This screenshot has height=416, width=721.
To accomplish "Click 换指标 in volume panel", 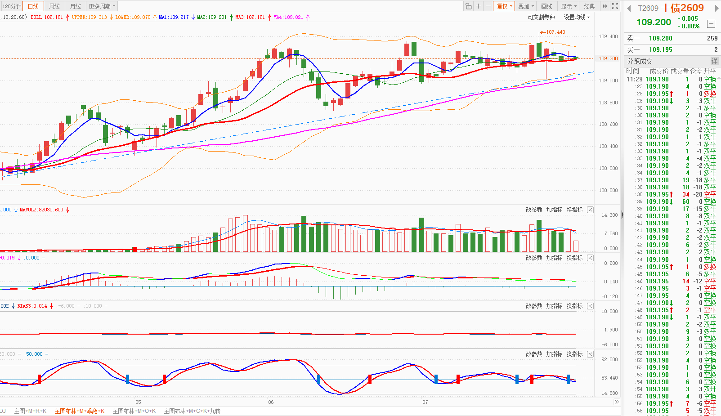I will [x=574, y=210].
